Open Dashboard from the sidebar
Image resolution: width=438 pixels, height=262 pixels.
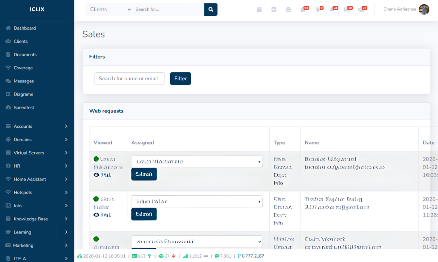(x=25, y=28)
